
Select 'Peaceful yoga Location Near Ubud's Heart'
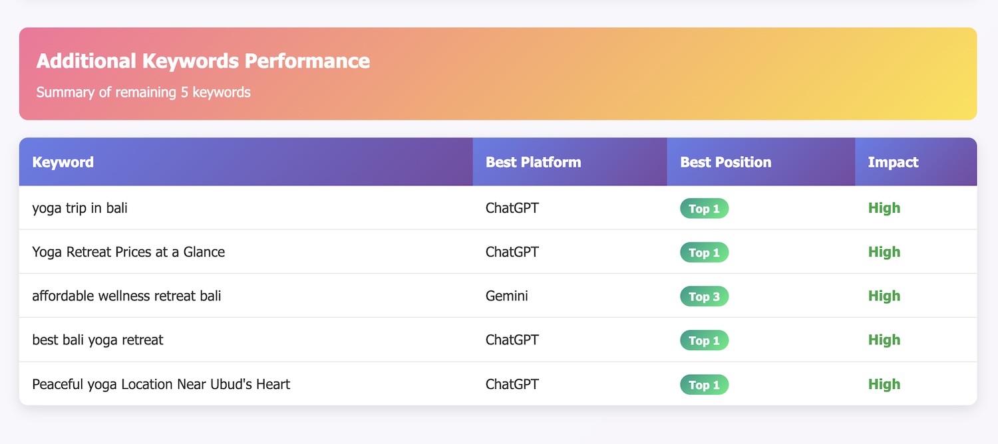tap(161, 384)
